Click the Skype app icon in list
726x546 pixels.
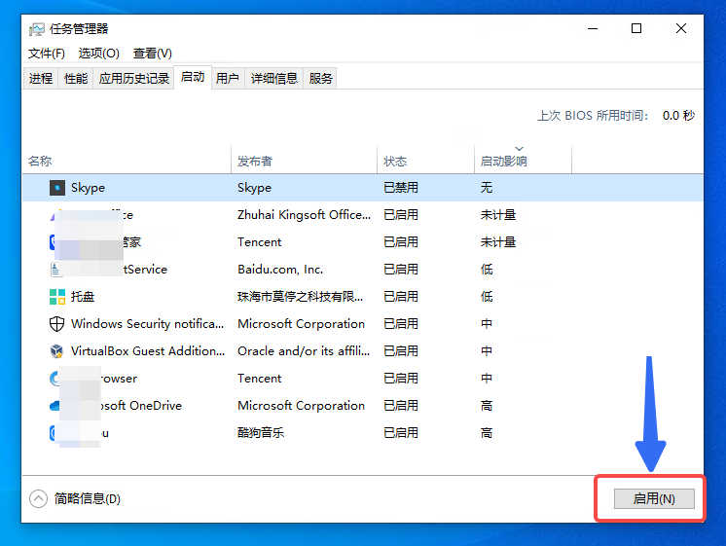[57, 188]
